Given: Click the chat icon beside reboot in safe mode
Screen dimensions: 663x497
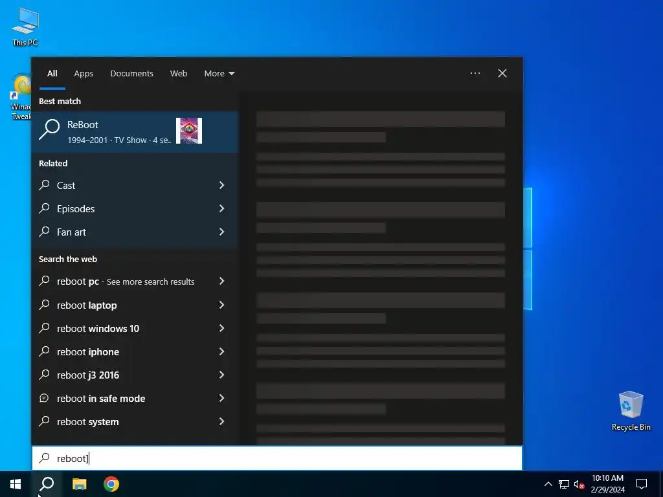Looking at the screenshot, I should pos(44,398).
